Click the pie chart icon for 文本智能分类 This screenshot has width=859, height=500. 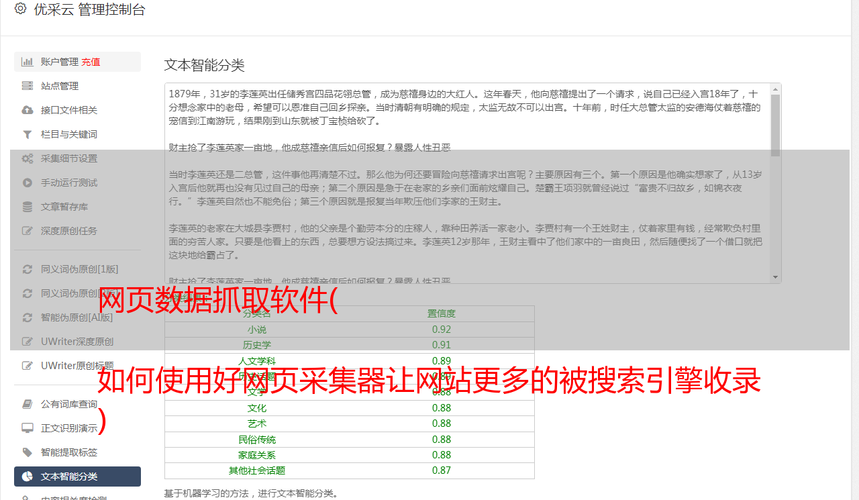(28, 477)
